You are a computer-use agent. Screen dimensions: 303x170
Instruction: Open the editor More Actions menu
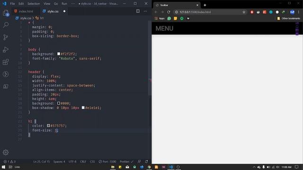[145, 11]
